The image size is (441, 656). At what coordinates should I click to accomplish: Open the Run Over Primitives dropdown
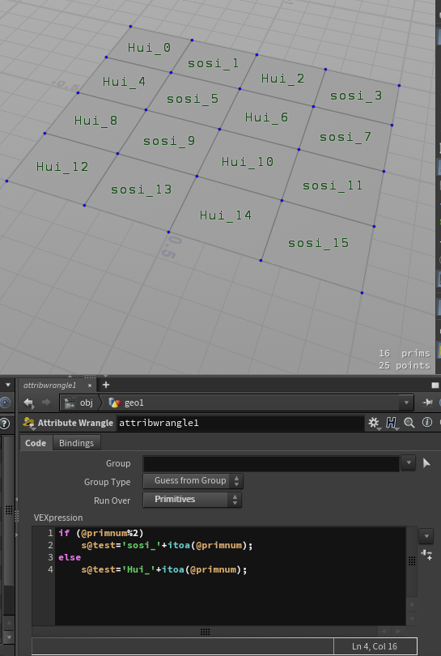[x=192, y=499]
